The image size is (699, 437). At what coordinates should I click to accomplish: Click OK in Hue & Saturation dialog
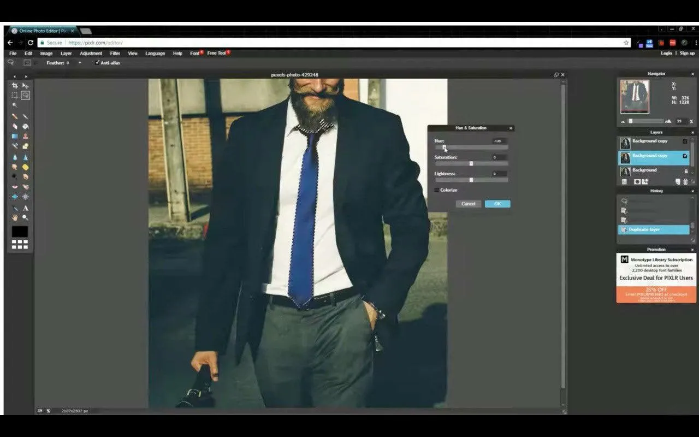point(497,204)
